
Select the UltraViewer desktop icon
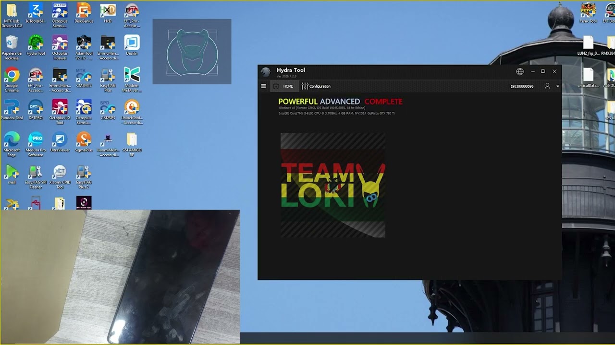tap(60, 142)
